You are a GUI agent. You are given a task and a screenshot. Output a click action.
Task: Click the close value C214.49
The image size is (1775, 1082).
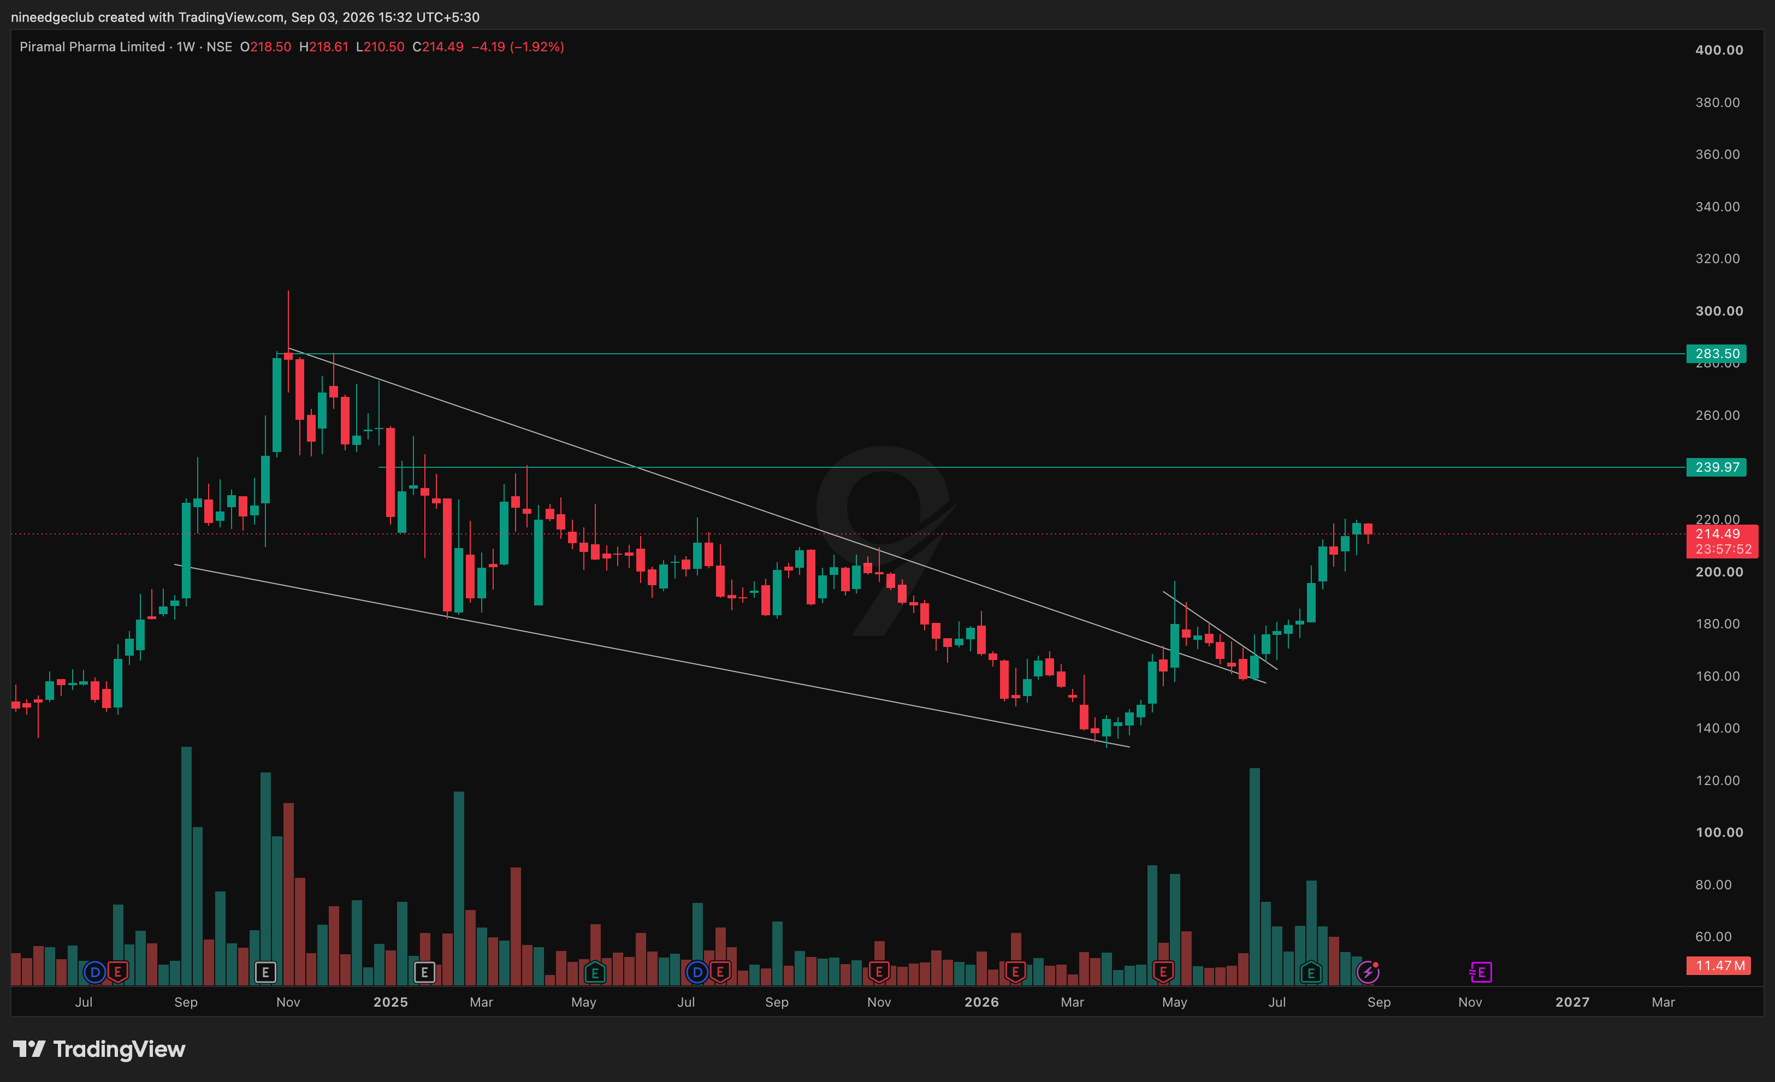tap(438, 47)
